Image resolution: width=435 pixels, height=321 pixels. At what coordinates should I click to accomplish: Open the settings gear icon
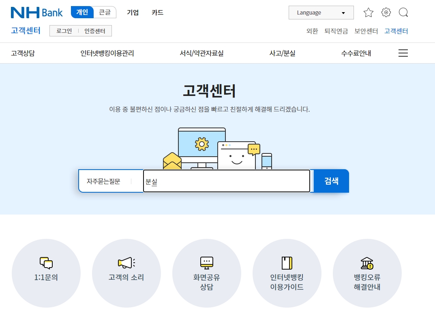click(x=386, y=13)
